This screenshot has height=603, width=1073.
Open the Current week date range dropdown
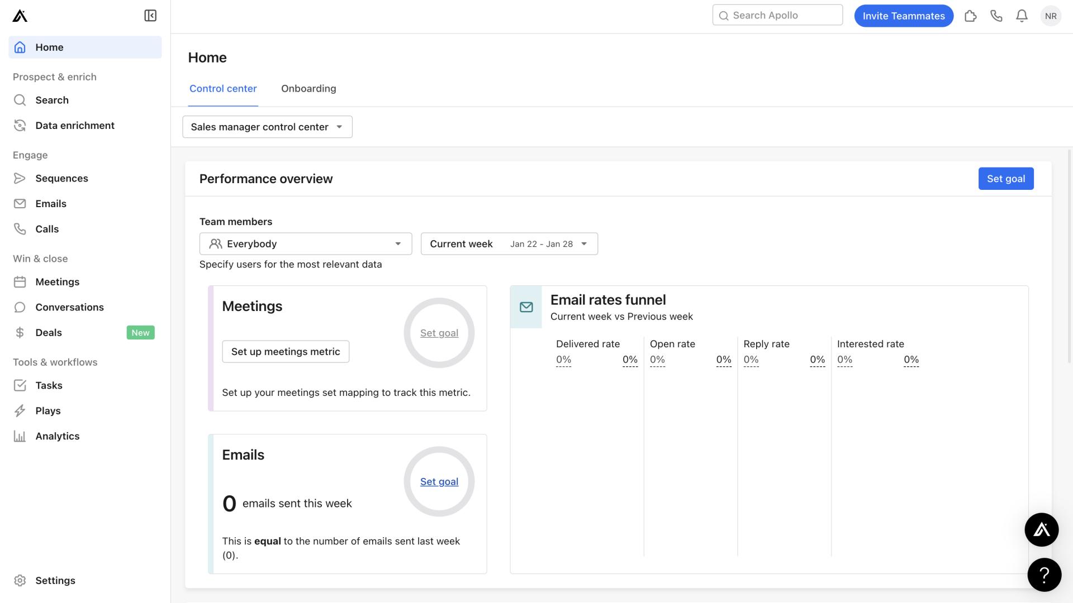[509, 244]
